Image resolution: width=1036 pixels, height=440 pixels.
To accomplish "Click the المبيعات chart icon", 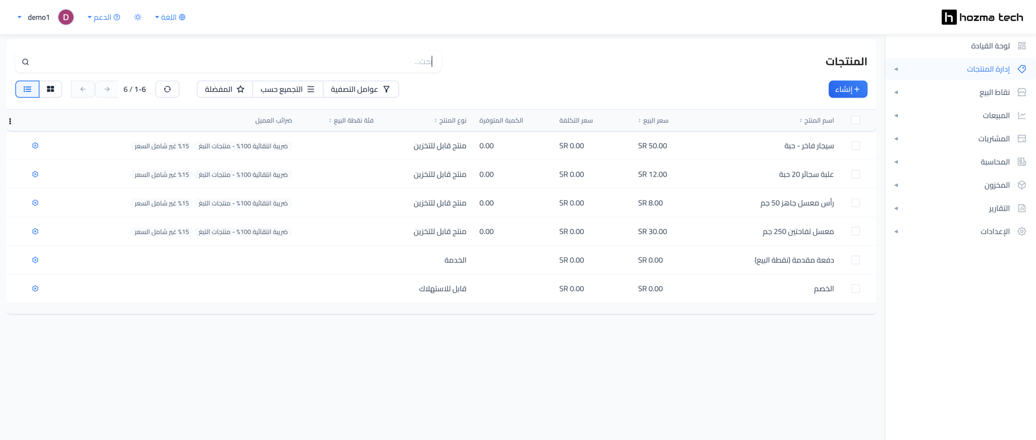I will click(x=1021, y=116).
